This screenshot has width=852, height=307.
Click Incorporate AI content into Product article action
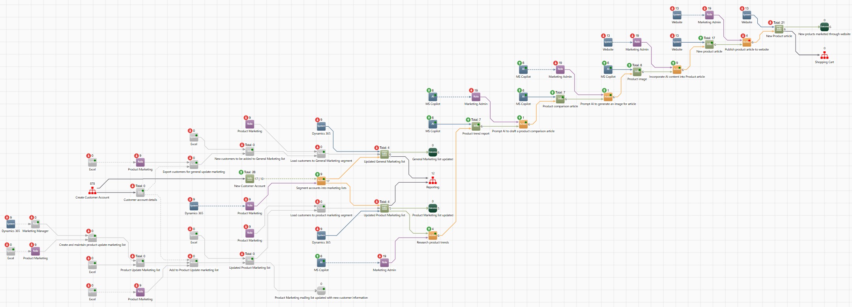[x=677, y=69]
